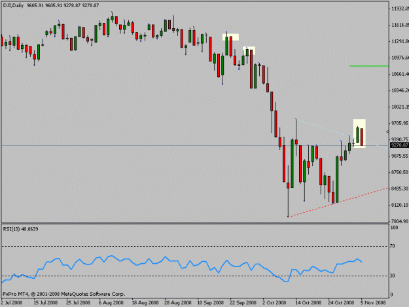Click the 14 Oct 2008 date label
This screenshot has height=307, width=409.
(308, 302)
